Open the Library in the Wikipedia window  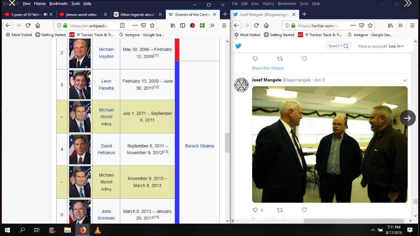click(x=173, y=26)
